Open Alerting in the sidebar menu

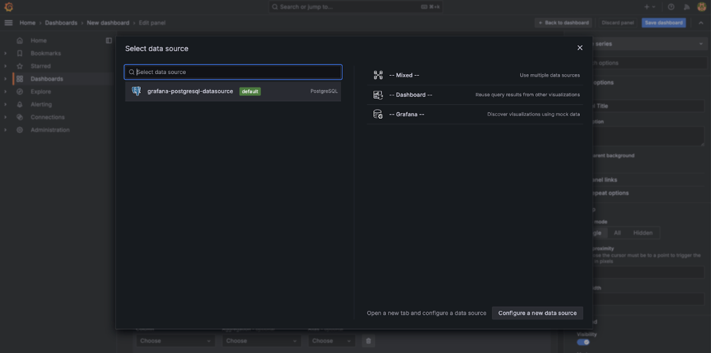(42, 104)
